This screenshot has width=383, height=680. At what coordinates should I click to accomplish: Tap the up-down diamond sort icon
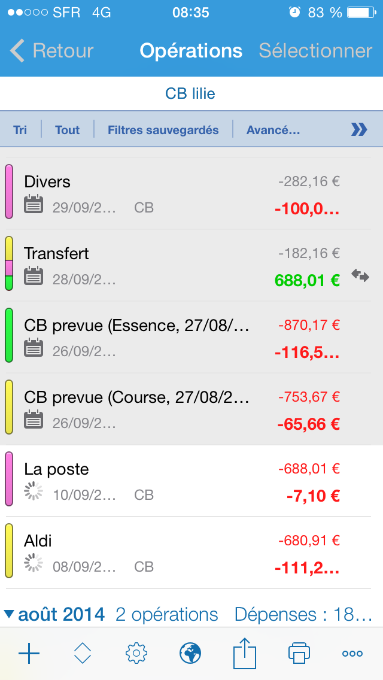(83, 653)
